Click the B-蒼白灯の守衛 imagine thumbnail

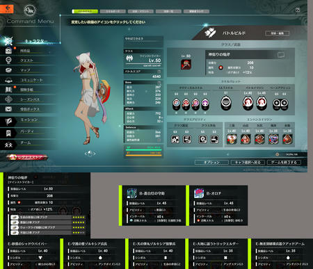[x=131, y=193]
